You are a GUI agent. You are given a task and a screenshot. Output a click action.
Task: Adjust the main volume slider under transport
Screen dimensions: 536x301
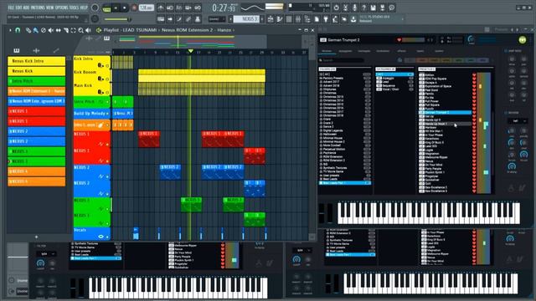[x=117, y=19]
